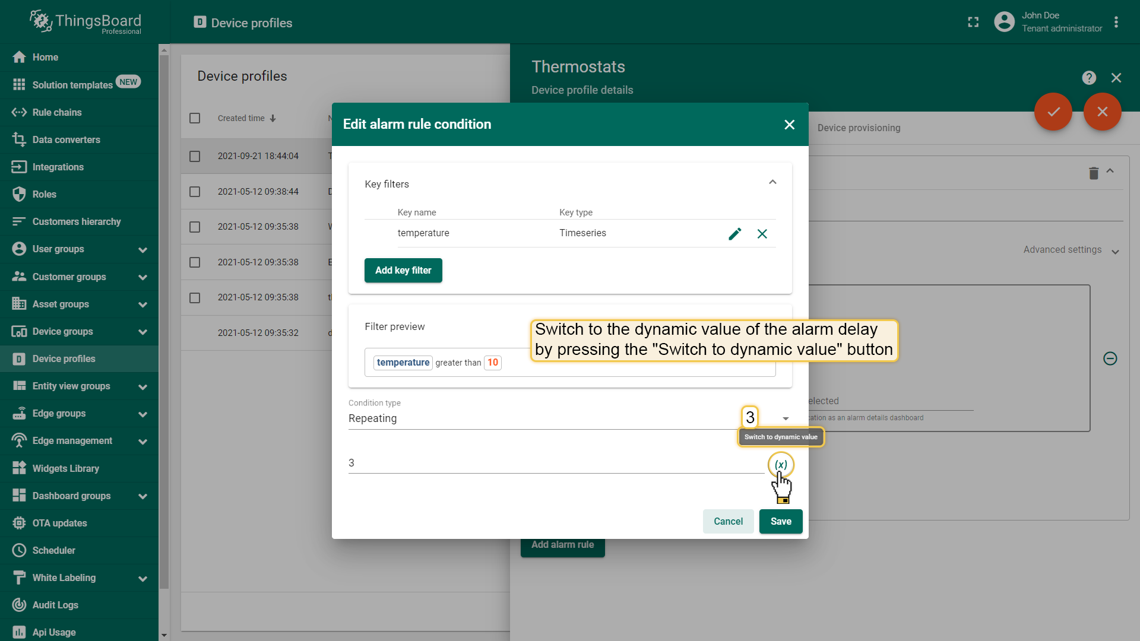Delete alarm rule with trash icon
Viewport: 1140px width, 641px height.
(x=1093, y=173)
